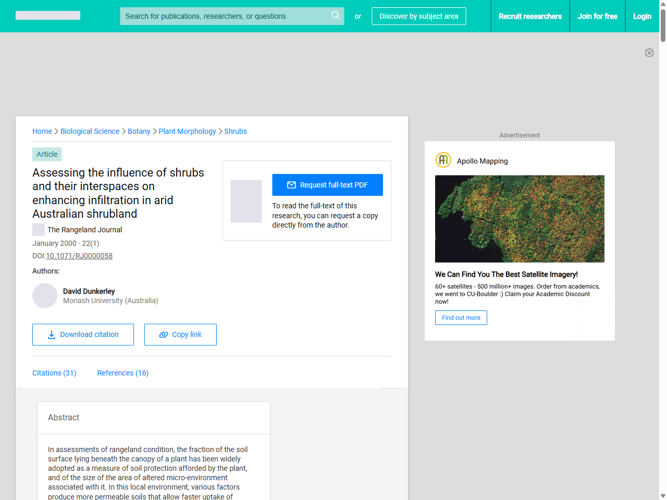667x500 pixels.
Task: Open the Recruit researchers menu item
Action: tap(530, 16)
